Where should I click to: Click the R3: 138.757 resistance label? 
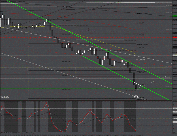(x=140, y=23)
